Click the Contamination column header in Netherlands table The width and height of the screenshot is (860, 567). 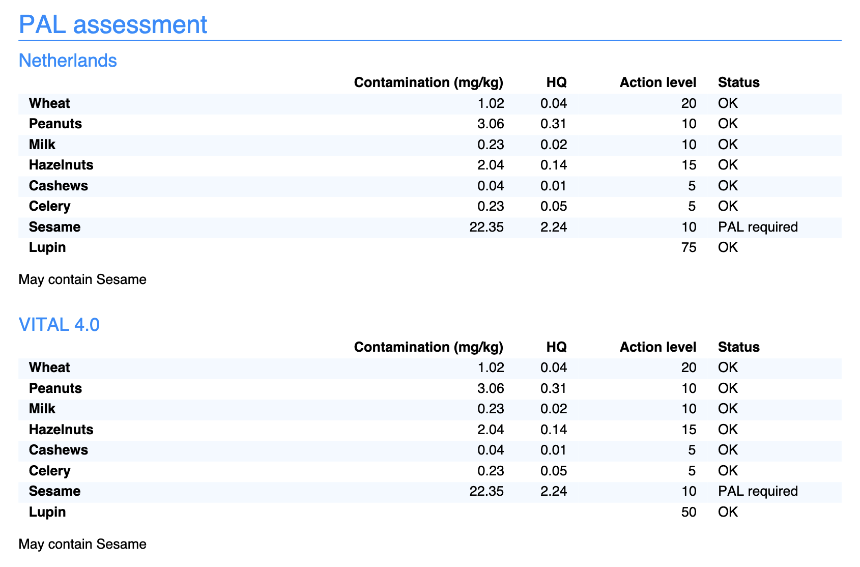coord(429,82)
